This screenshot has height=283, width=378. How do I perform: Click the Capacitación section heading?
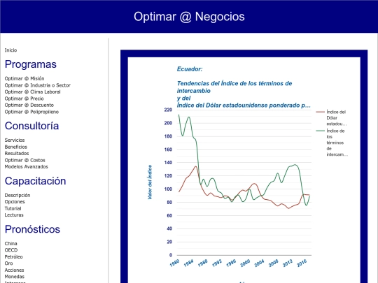35,181
